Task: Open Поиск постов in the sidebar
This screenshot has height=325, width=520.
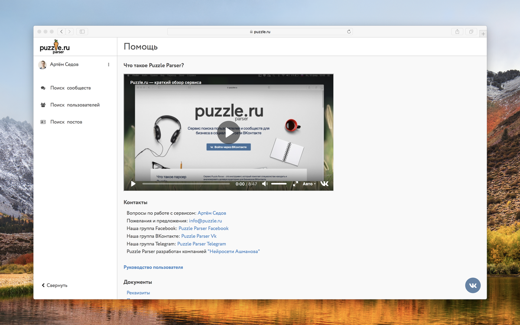Action: tap(66, 122)
